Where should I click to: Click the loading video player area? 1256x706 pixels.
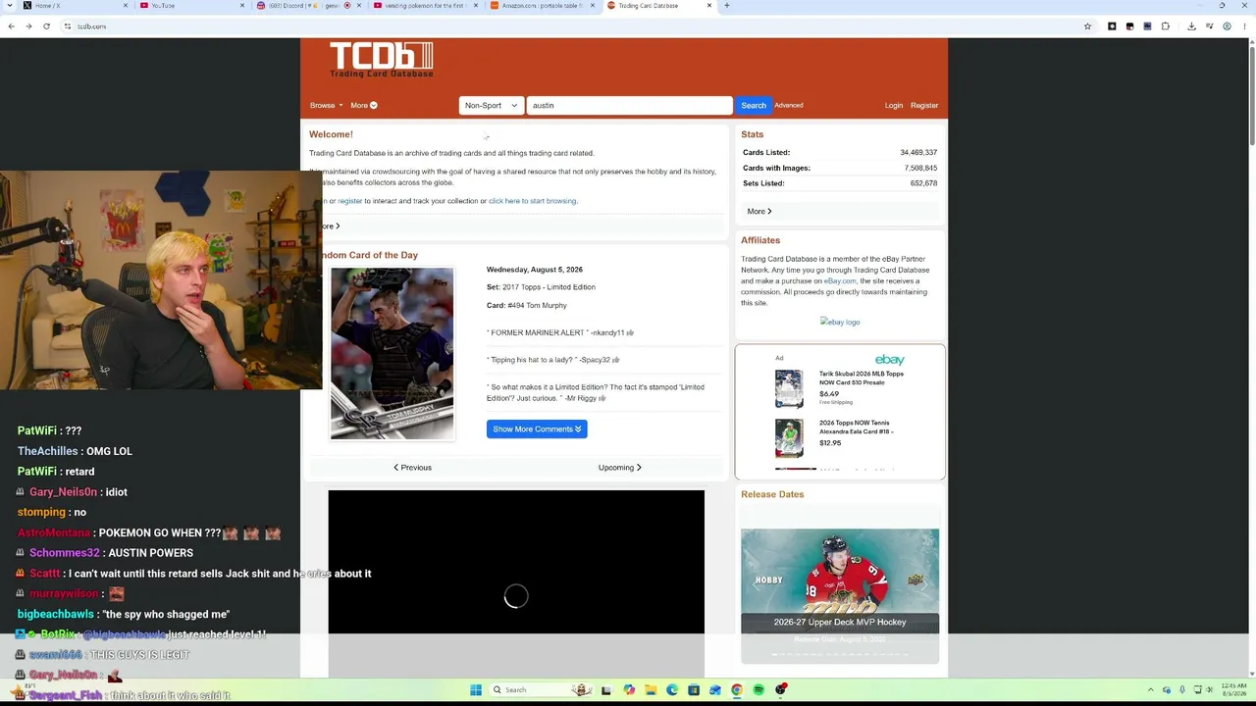click(516, 583)
